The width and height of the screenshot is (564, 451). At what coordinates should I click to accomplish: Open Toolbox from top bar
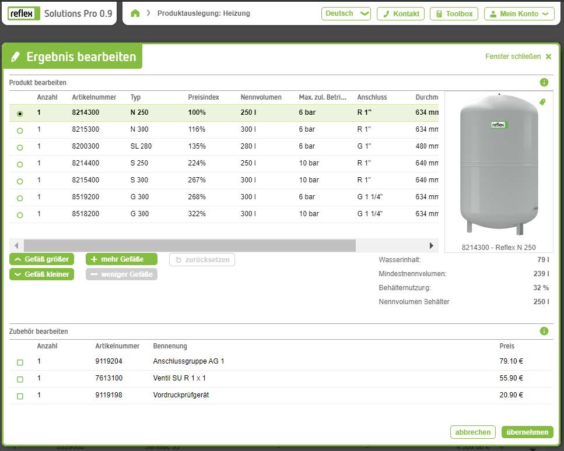[x=454, y=13]
